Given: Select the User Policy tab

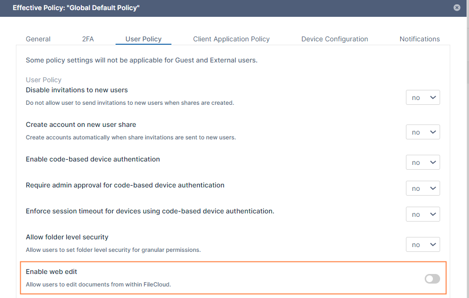Looking at the screenshot, I should pos(143,39).
